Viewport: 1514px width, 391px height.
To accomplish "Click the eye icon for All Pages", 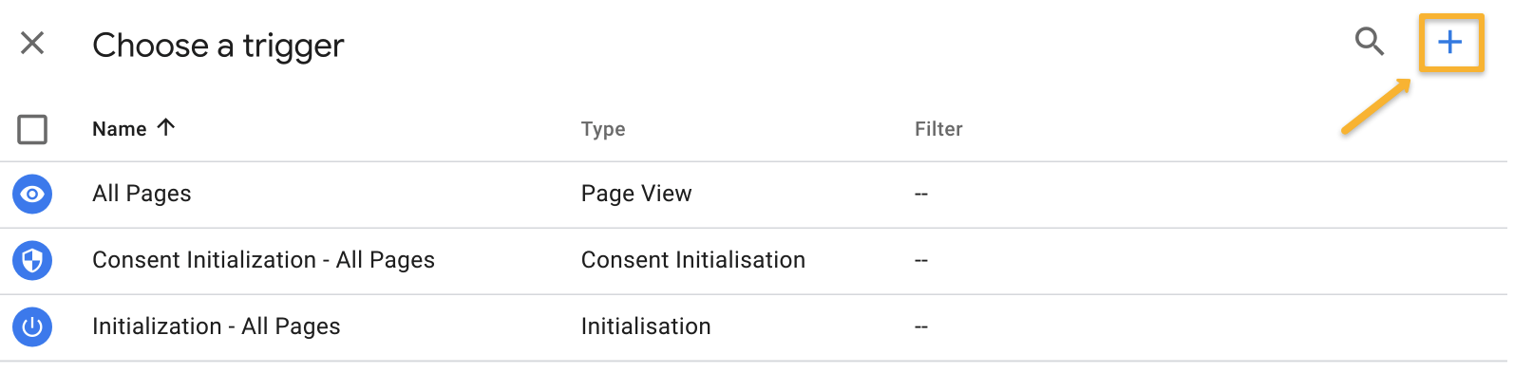I will (x=32, y=194).
